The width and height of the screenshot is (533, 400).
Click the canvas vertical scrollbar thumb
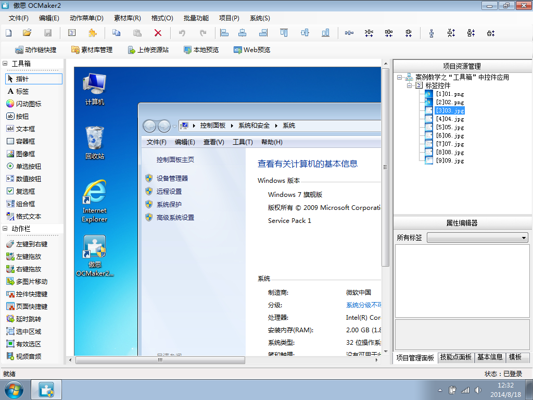click(386, 167)
